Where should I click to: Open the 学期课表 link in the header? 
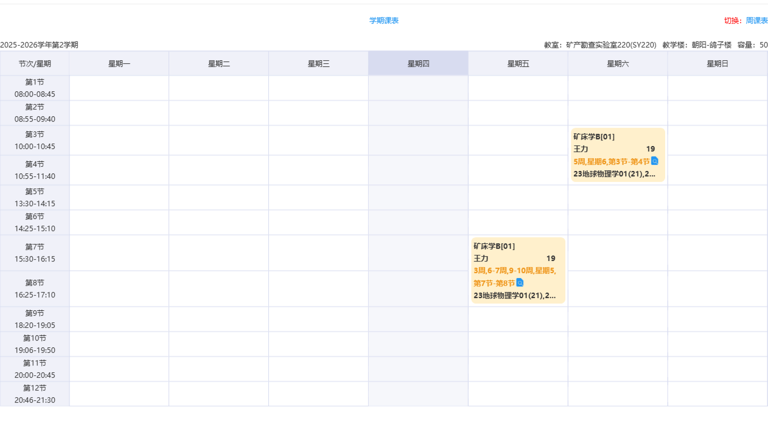(x=384, y=21)
